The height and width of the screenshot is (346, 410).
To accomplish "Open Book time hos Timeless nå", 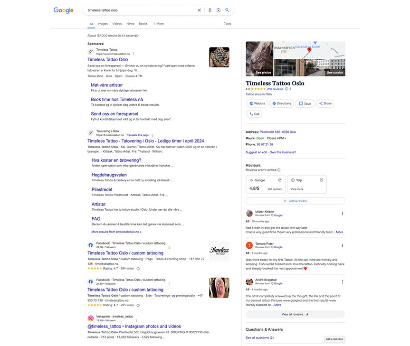I will 117,100.
